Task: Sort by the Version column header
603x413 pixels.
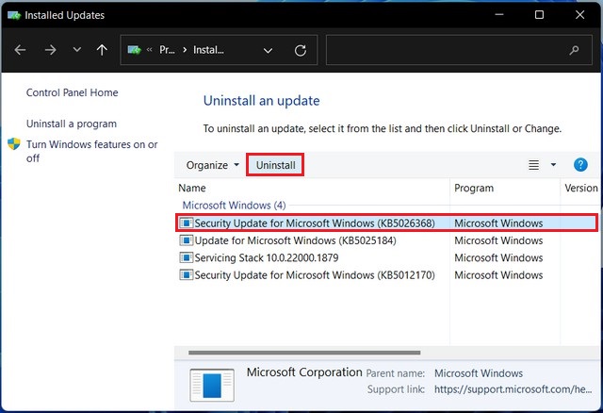Action: pos(581,188)
